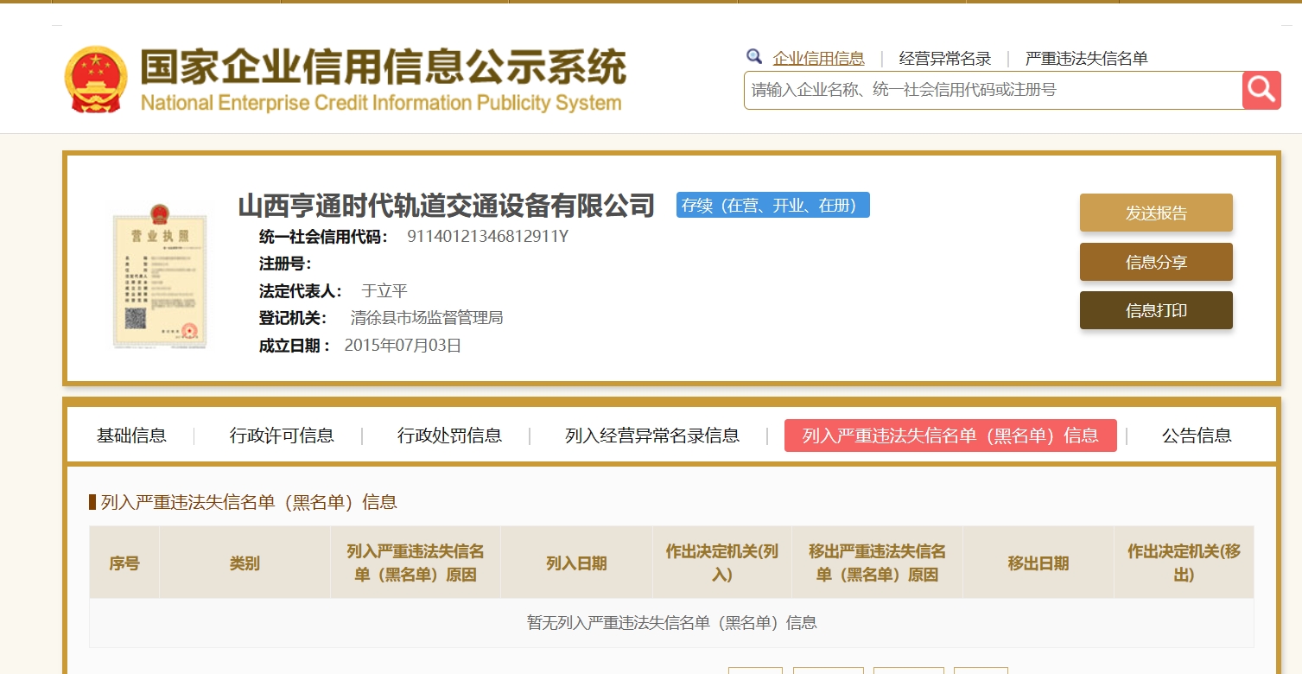Click the 暂无列入严重违法失信名单（黑名单）信息 empty-state message
Viewport: 1302px width, 674px height.
pos(671,623)
